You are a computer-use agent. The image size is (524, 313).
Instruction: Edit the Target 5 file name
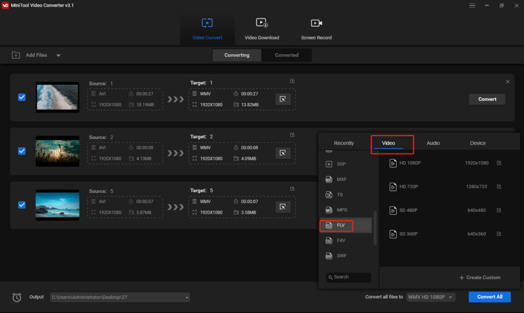(x=292, y=189)
